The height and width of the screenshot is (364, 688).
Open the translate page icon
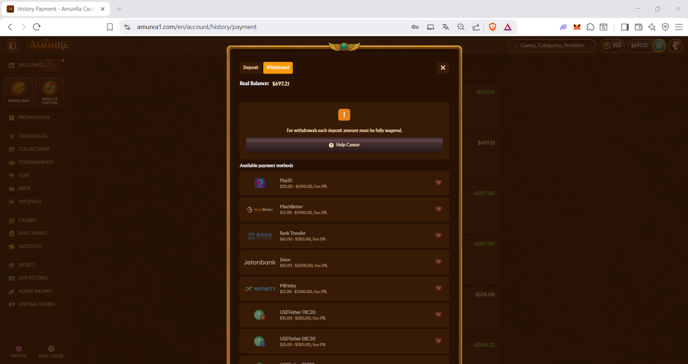tap(445, 27)
